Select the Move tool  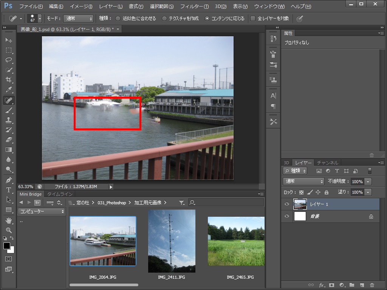[9, 40]
